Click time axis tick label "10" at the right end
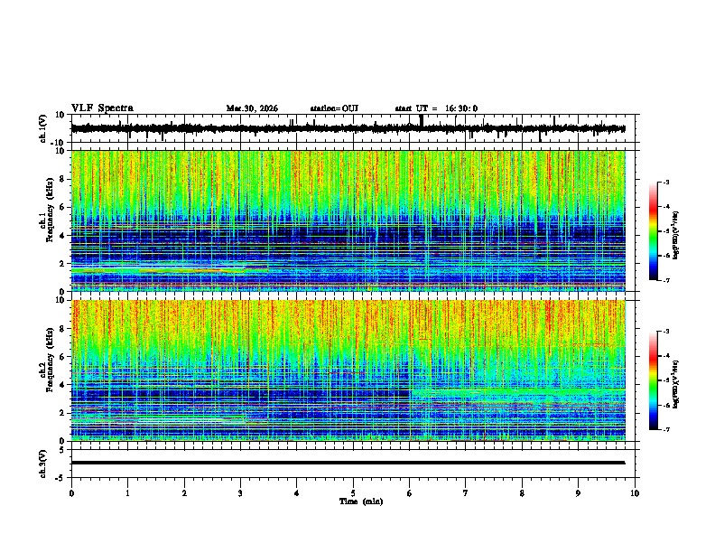 pyautogui.click(x=635, y=493)
